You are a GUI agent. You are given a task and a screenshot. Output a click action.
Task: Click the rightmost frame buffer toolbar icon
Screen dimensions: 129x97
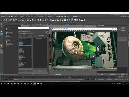tap(116, 31)
